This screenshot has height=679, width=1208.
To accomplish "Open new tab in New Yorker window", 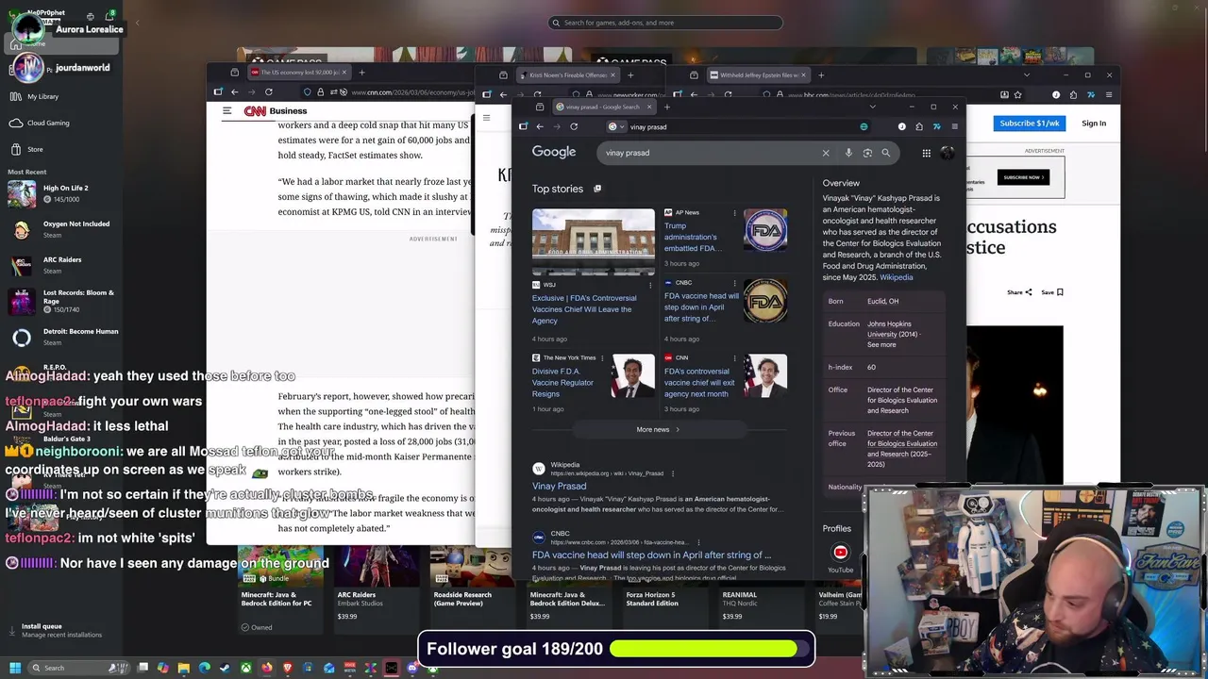I will click(x=630, y=75).
